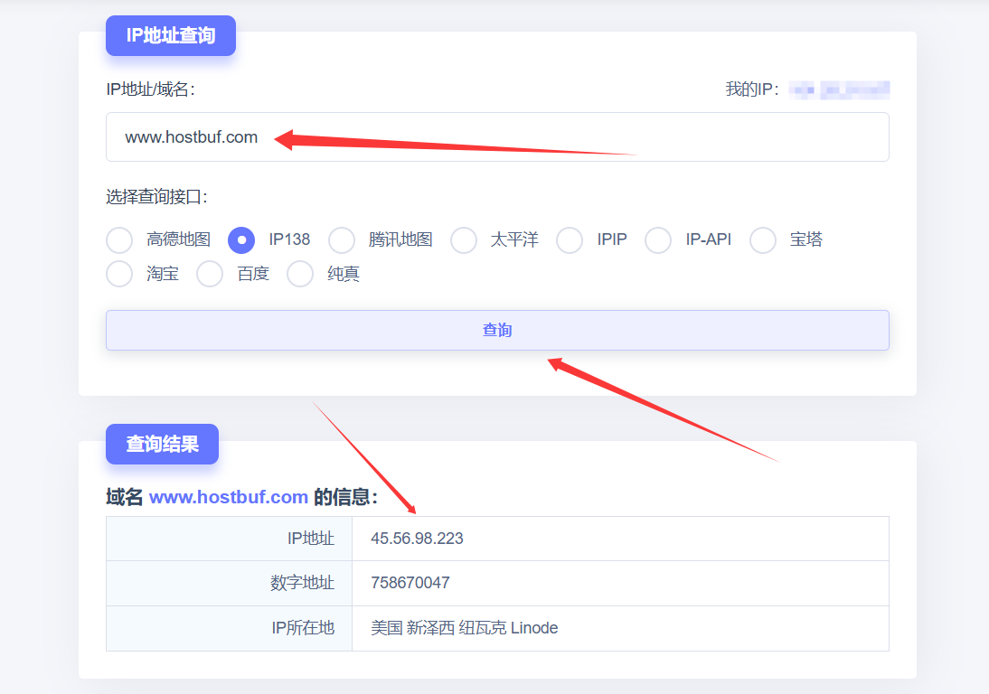The width and height of the screenshot is (989, 694).
Task: Click the numeric address value 758670047
Action: pos(410,583)
